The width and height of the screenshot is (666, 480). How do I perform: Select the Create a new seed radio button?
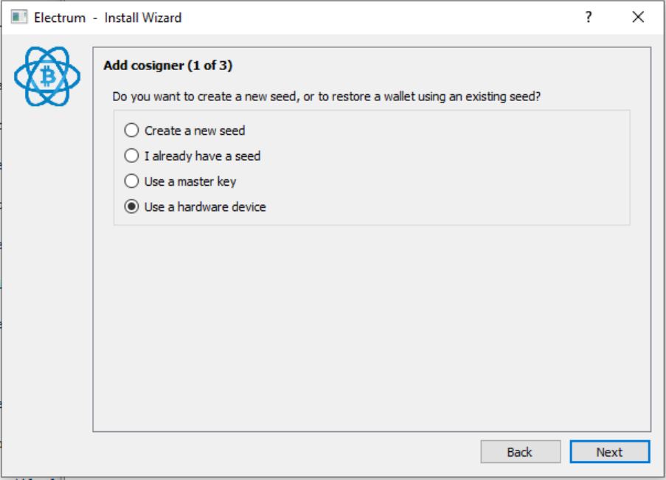132,131
